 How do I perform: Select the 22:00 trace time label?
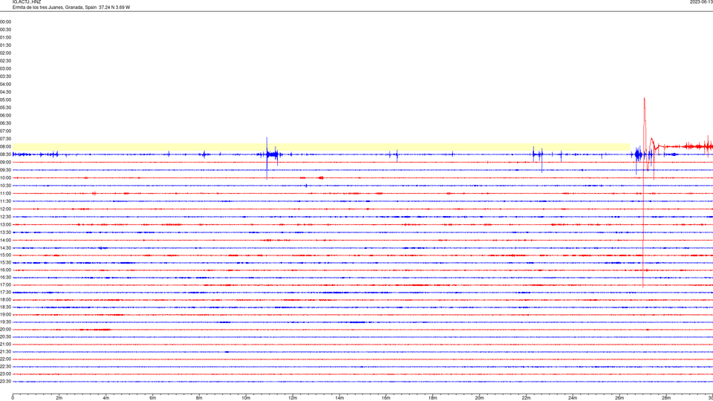coord(5,359)
